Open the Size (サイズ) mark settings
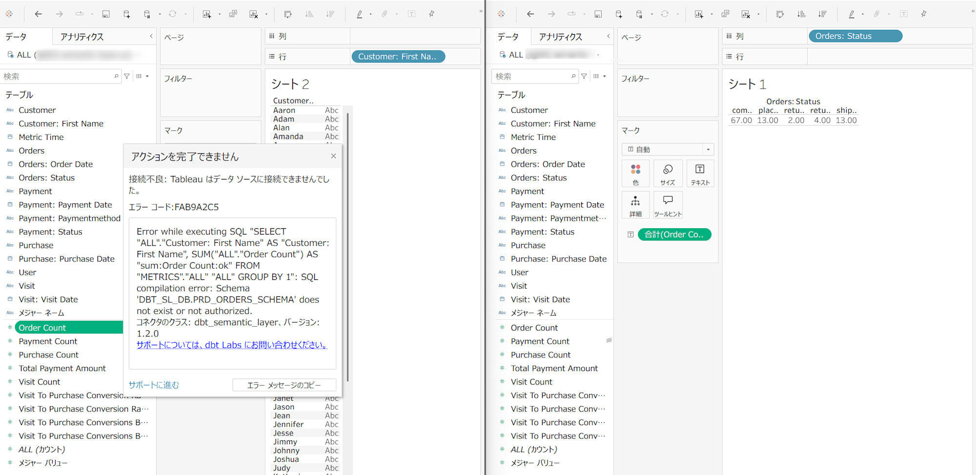This screenshot has width=976, height=475. point(668,174)
